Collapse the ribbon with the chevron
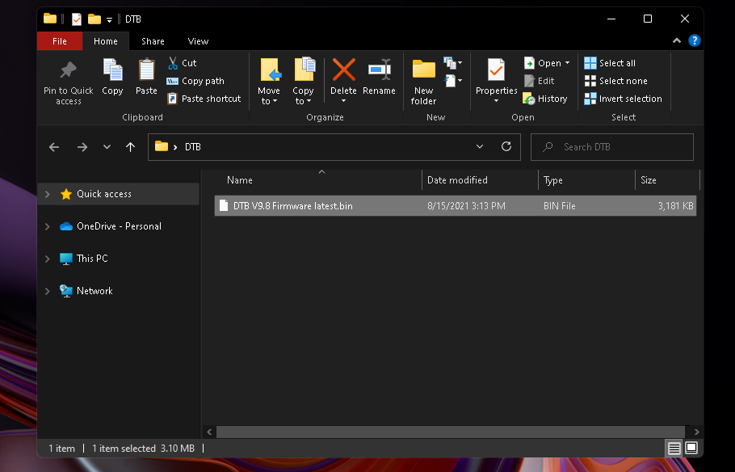The height and width of the screenshot is (472, 735). [677, 41]
